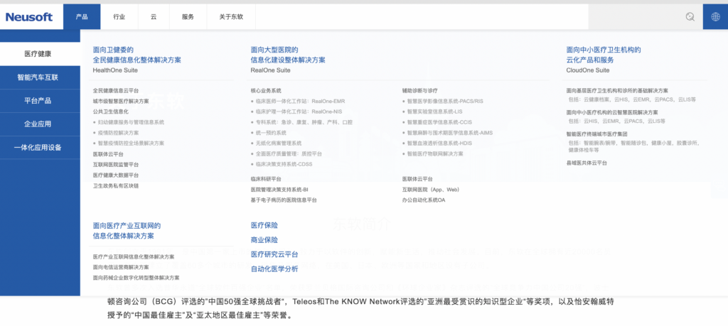The height and width of the screenshot is (326, 728).
Task: Open 临床科研平台 link
Action: pos(266,178)
